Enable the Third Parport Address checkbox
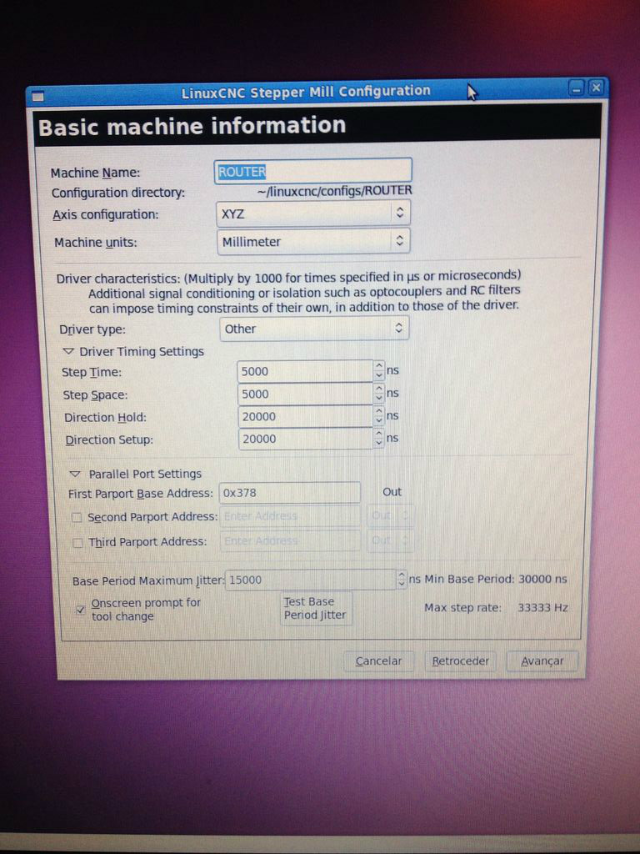 coord(77,542)
